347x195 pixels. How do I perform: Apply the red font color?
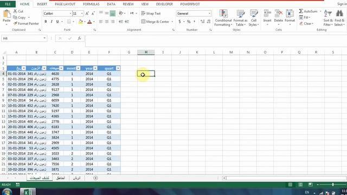pos(89,22)
